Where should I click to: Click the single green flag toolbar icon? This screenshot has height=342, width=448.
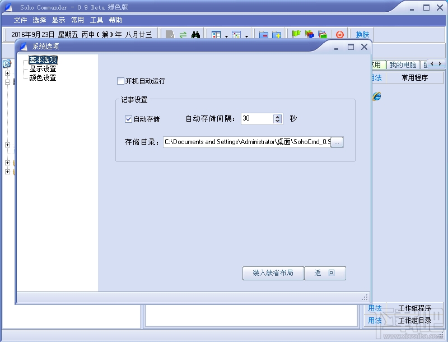296,34
